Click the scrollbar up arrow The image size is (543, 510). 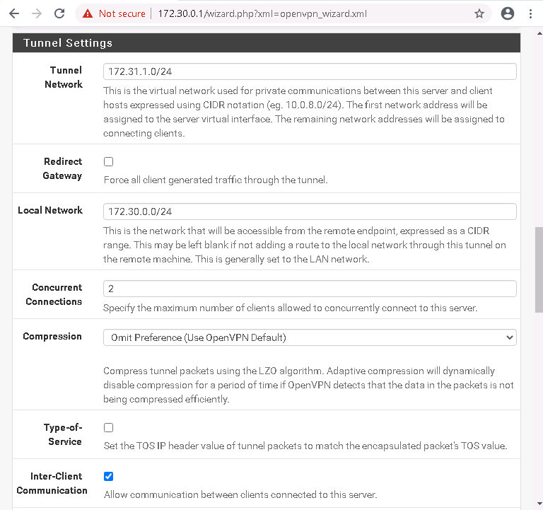pos(539,34)
